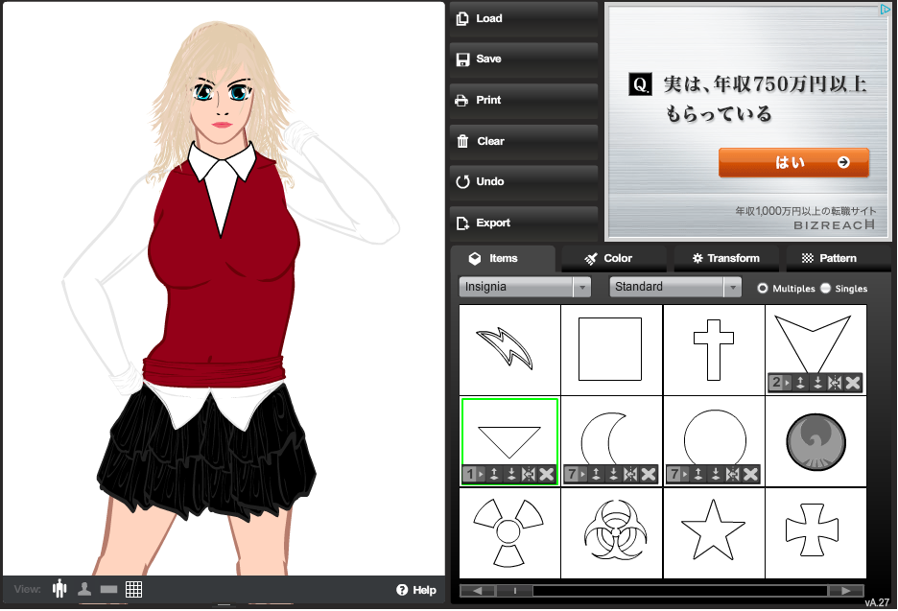This screenshot has height=611, width=898.
Task: Flip the triangle insignia horizontally
Action: pyautogui.click(x=529, y=474)
